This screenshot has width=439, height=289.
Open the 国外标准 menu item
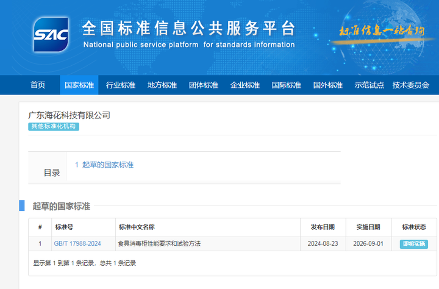pos(328,85)
